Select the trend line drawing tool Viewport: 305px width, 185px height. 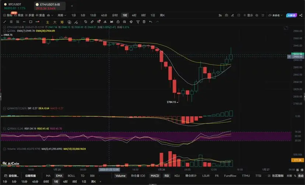(5, 22)
